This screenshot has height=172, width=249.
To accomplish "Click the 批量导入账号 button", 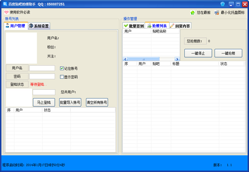I will pyautogui.click(x=70, y=102).
